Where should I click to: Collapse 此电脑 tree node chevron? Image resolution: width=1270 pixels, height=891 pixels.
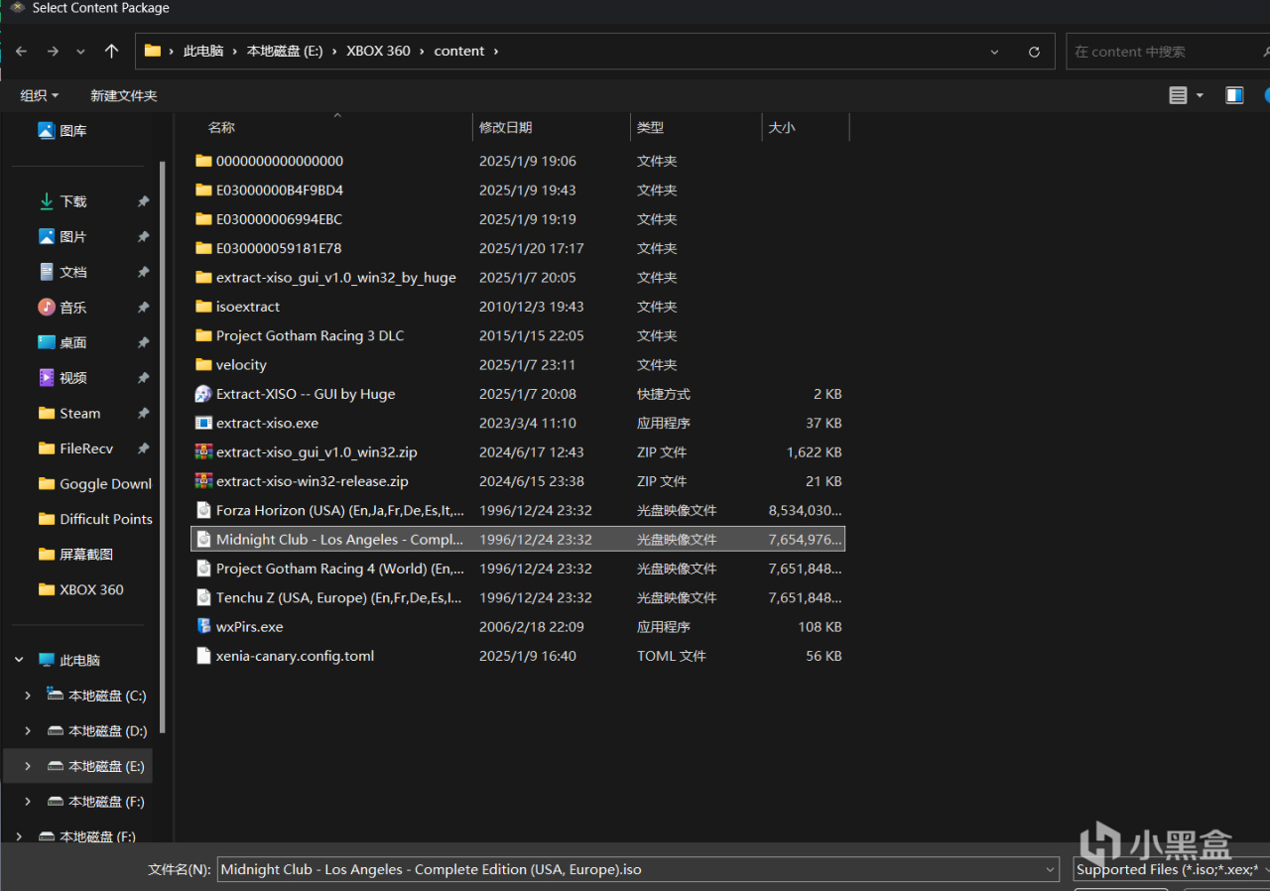click(x=19, y=660)
